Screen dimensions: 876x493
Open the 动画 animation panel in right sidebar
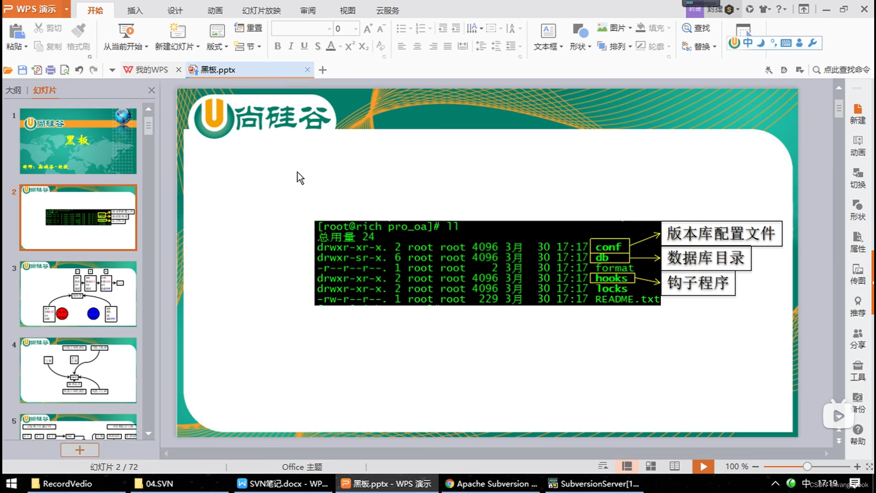858,146
